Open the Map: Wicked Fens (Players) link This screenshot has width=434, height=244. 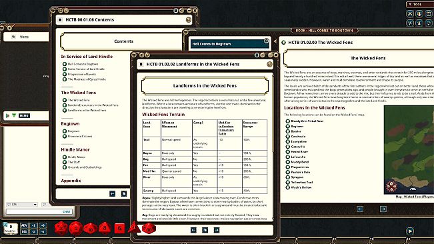pyautogui.click(x=415, y=197)
